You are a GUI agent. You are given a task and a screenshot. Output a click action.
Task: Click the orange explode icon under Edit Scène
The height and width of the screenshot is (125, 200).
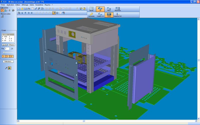tap(2, 10)
